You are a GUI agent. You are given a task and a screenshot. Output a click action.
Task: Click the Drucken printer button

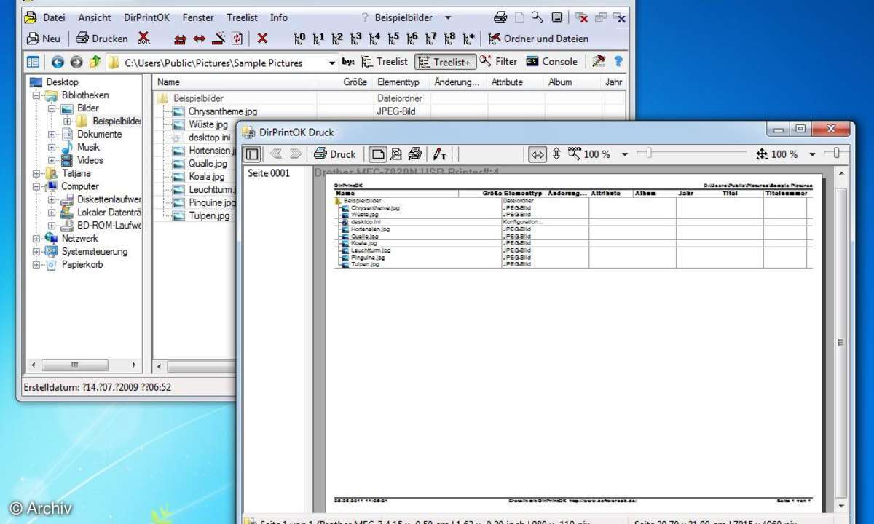tap(102, 39)
